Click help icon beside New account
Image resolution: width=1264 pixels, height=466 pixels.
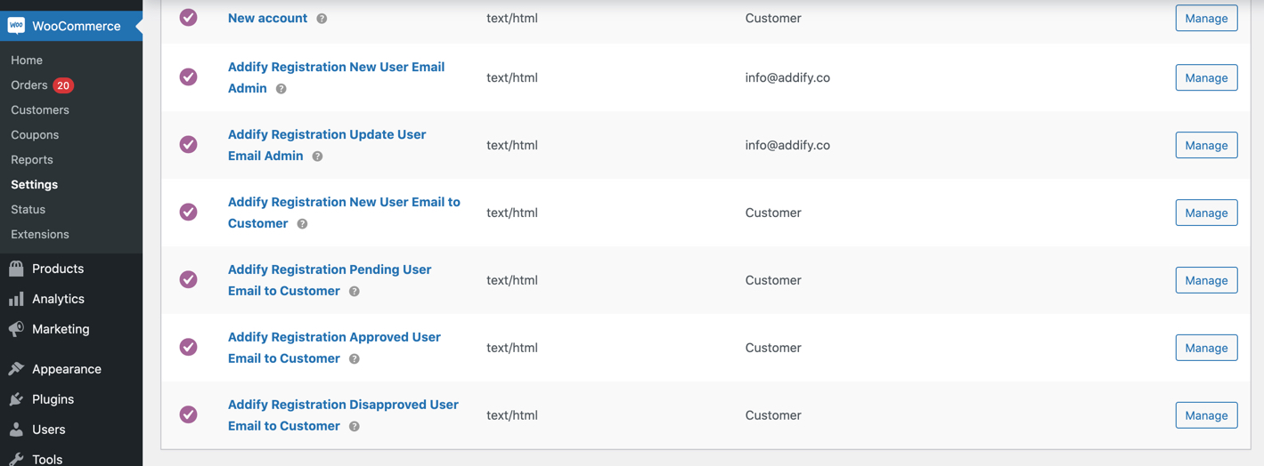point(322,19)
